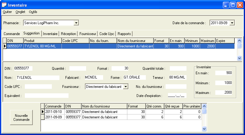Viewport: 245px width, 135px height.
Task: Click the Date d'expiration field
Action: [176, 96]
